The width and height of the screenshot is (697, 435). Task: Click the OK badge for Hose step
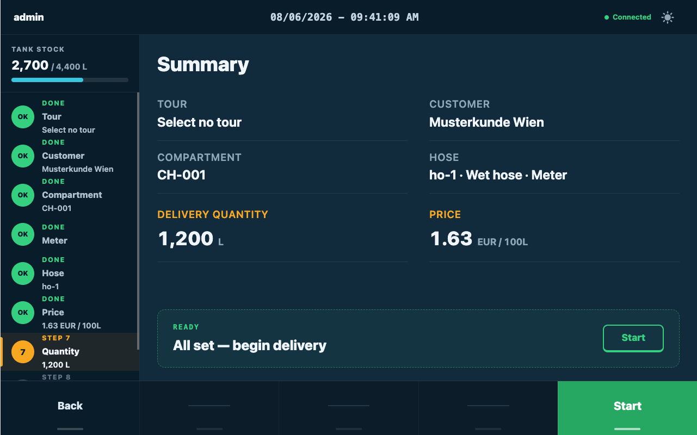23,274
